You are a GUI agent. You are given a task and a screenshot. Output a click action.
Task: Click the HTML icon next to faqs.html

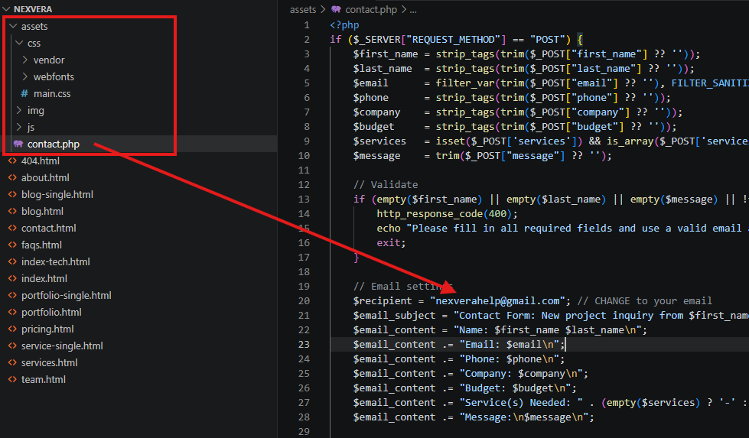point(12,245)
